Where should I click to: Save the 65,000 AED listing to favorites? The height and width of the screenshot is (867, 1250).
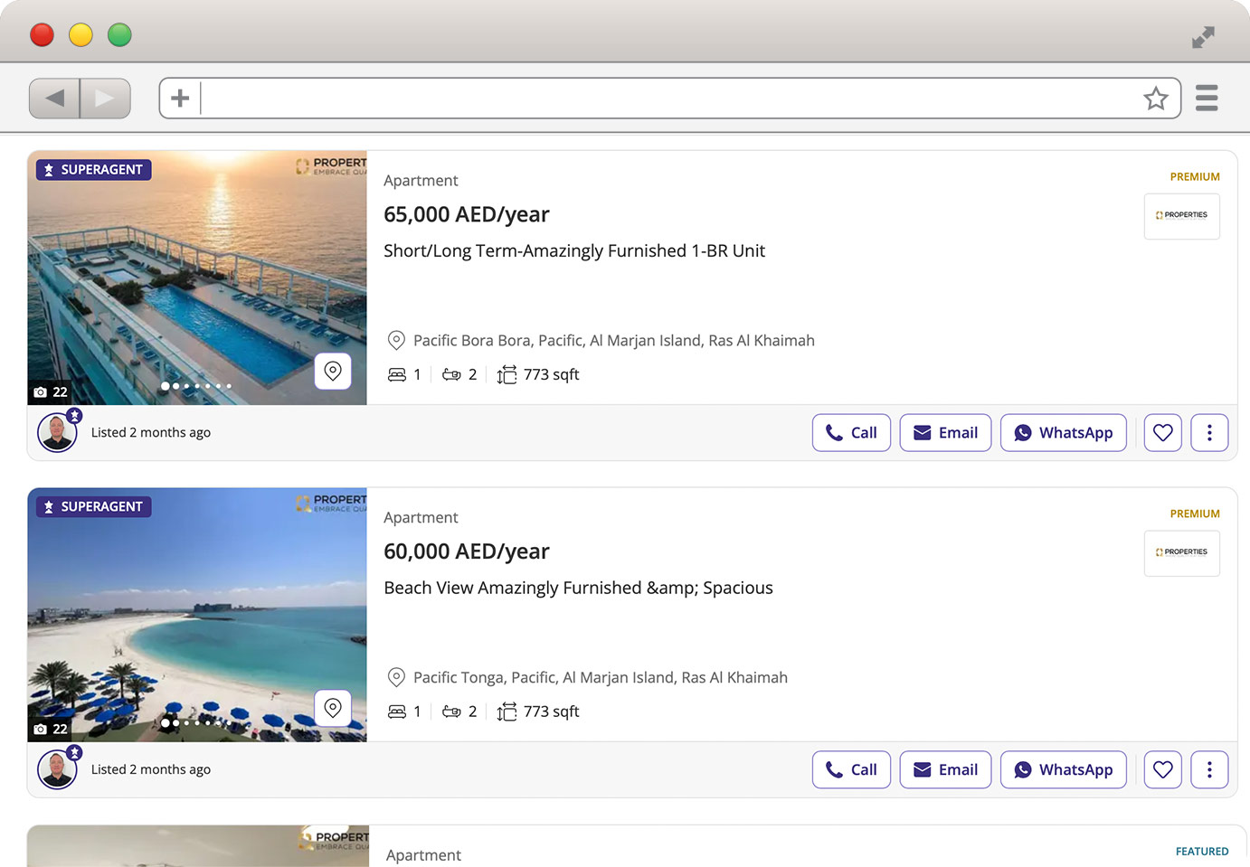click(1162, 433)
